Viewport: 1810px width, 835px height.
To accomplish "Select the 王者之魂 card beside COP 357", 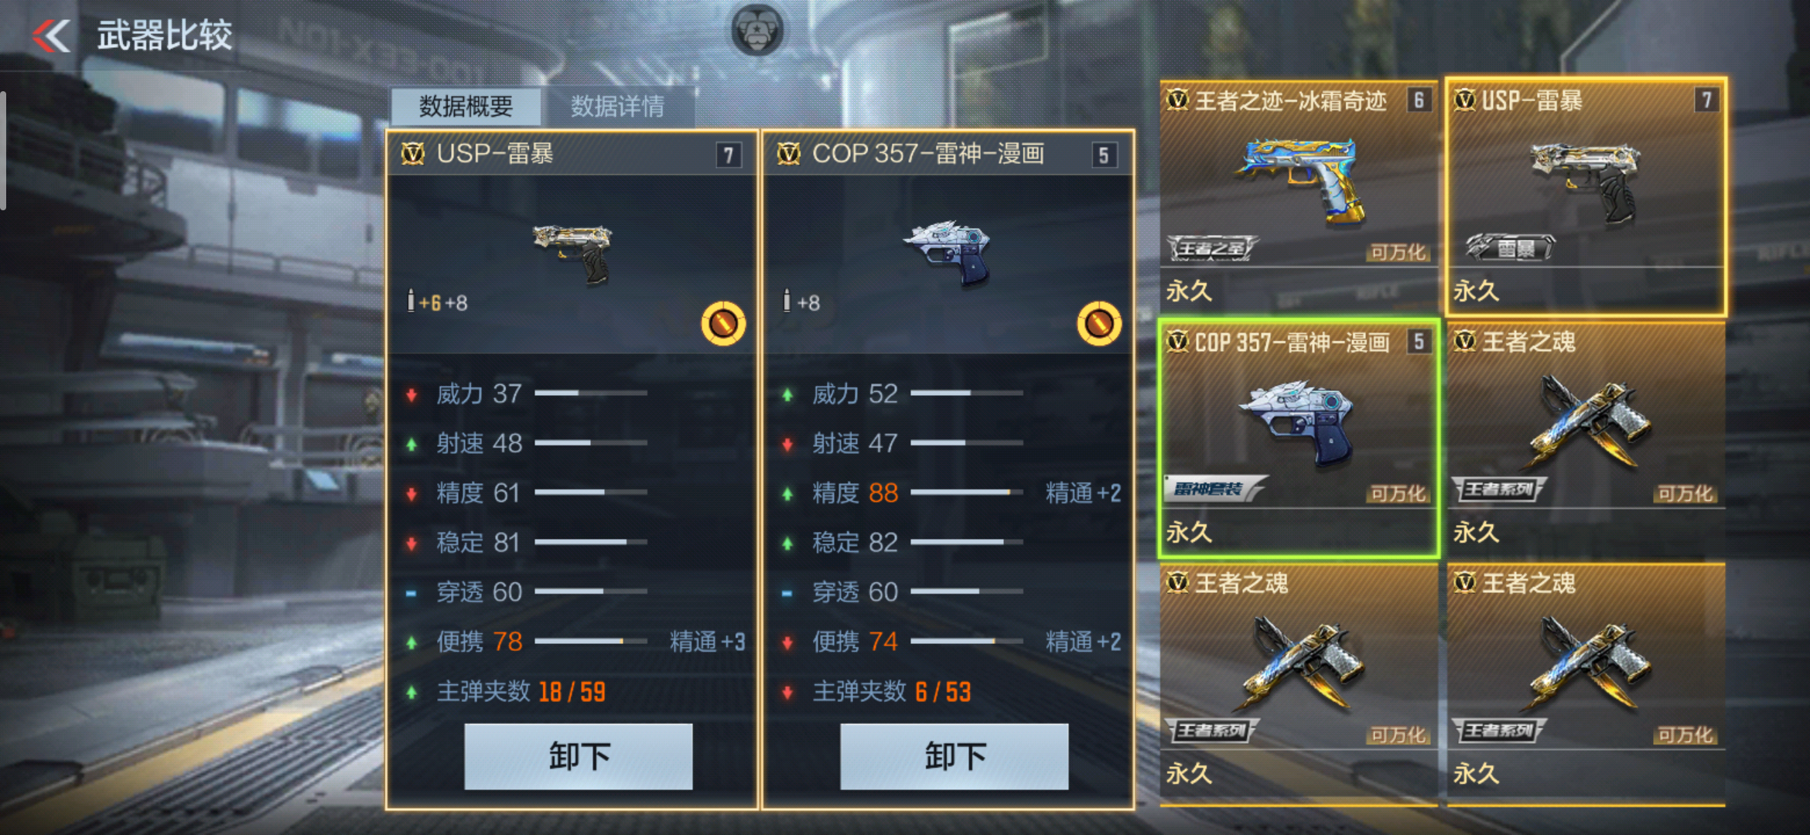I will tap(1586, 438).
